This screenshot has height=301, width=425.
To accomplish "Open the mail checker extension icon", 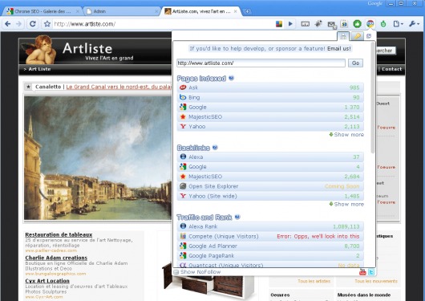I will [331, 24].
